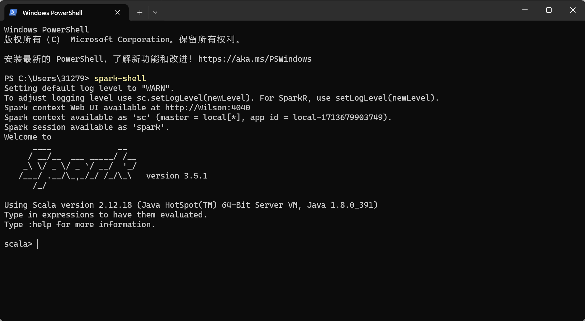Click the spark-shell command text
Viewport: 585px width, 321px height.
[120, 78]
